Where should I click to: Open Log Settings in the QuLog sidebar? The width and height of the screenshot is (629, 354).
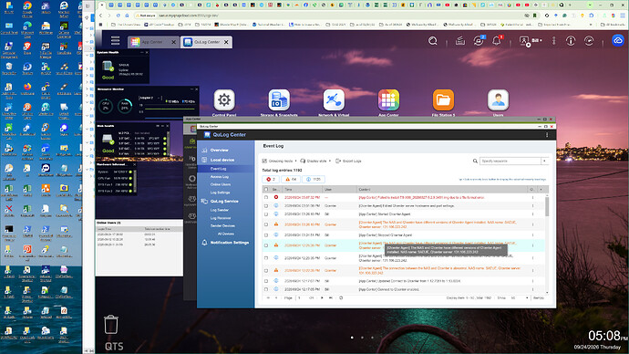click(x=220, y=193)
